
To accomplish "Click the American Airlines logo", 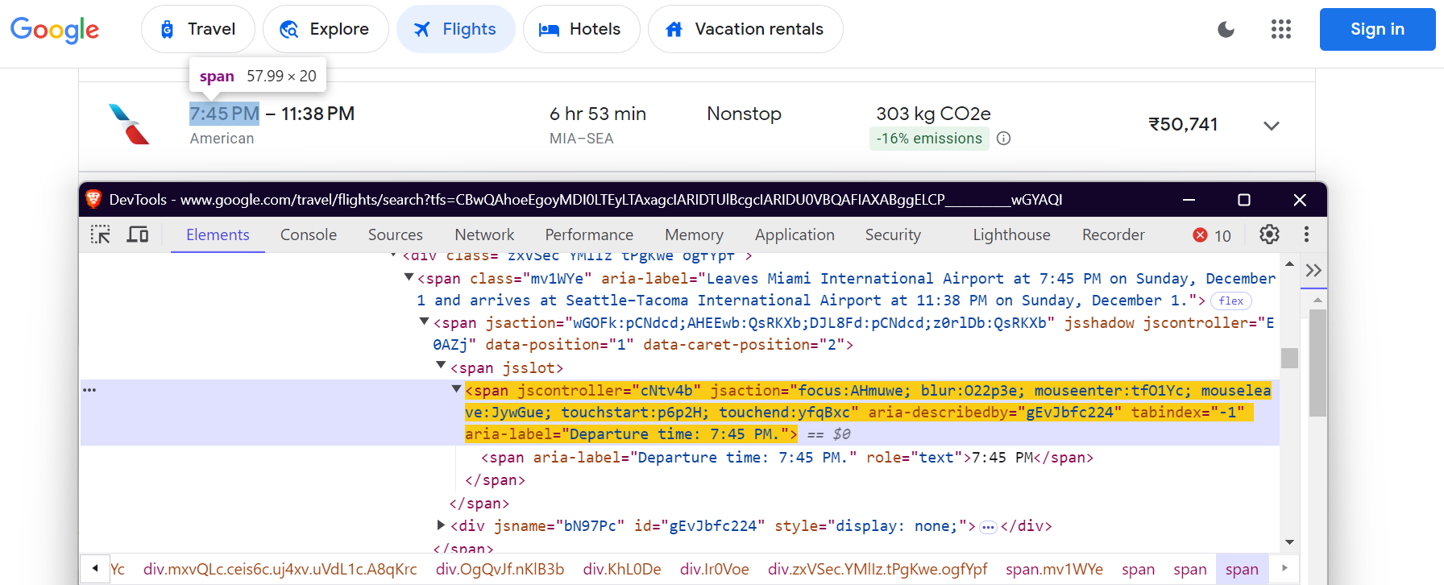I will point(129,124).
